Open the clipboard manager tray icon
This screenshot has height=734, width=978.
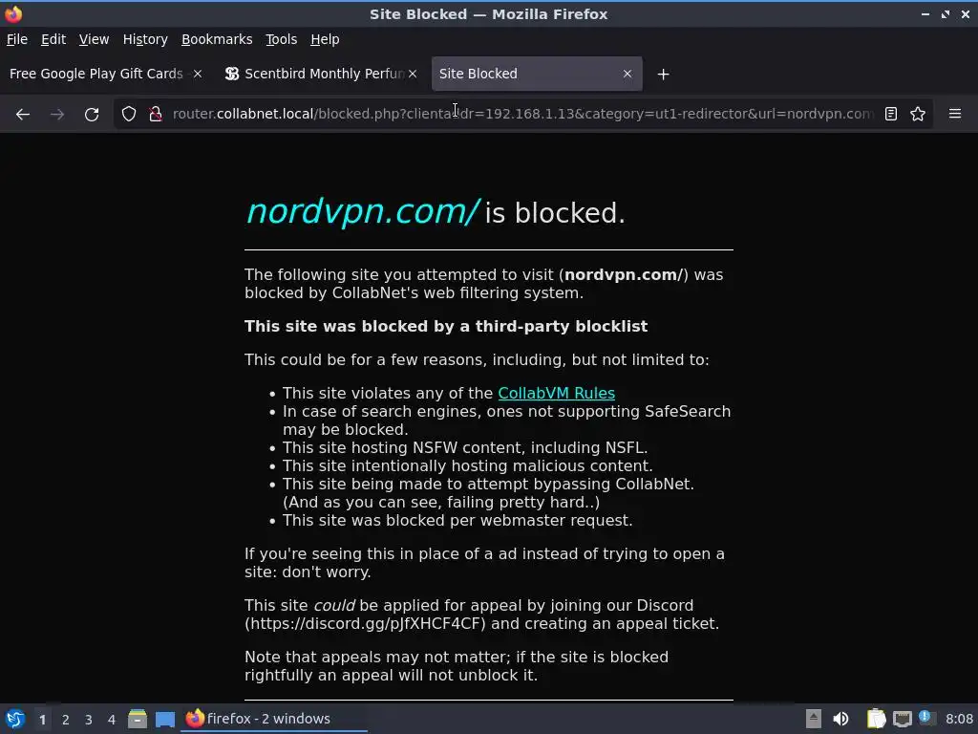click(x=877, y=719)
